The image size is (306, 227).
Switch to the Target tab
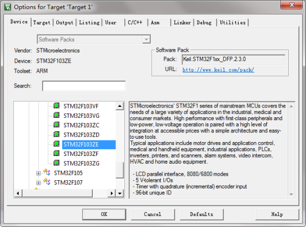(41, 23)
